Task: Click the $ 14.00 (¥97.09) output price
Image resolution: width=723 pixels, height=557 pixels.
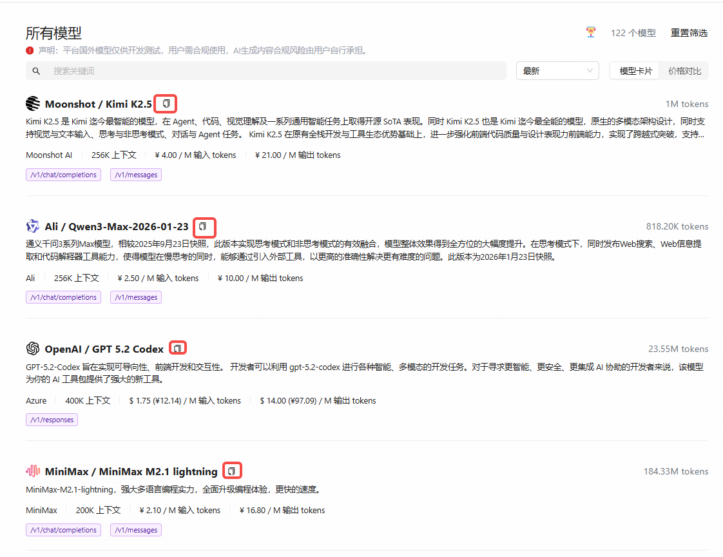Action: pyautogui.click(x=318, y=400)
